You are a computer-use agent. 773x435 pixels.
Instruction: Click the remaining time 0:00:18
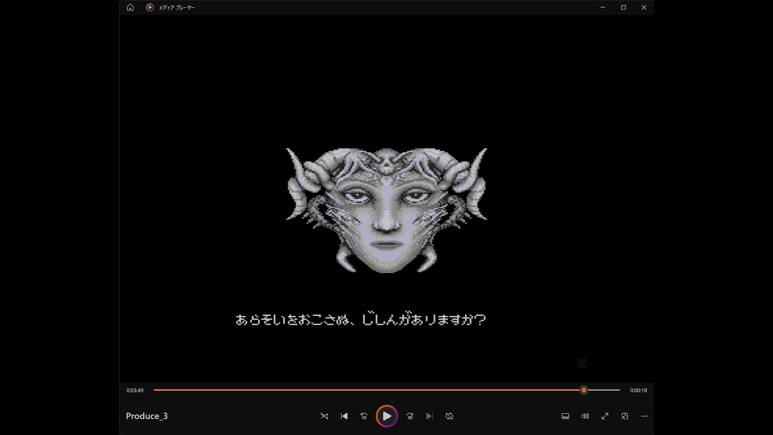[x=638, y=390]
